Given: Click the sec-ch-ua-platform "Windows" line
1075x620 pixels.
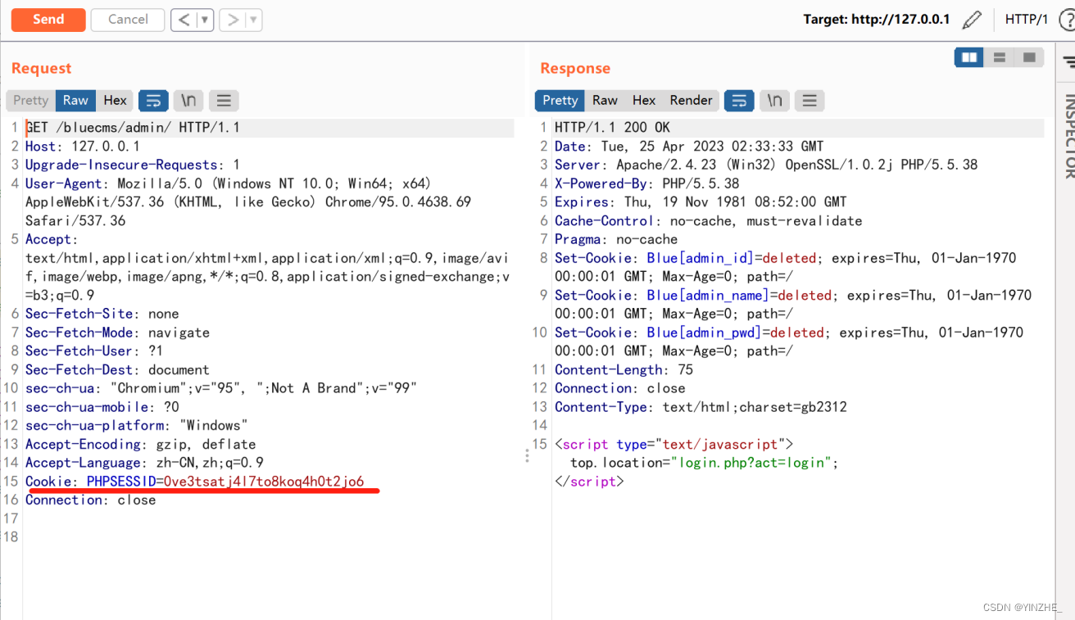Looking at the screenshot, I should [x=137, y=425].
